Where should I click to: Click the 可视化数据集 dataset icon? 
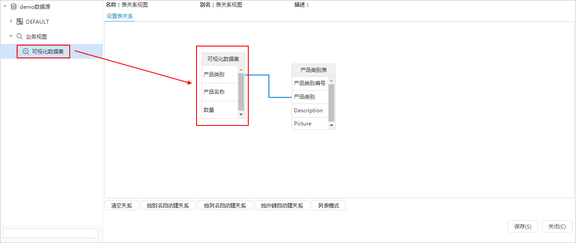pyautogui.click(x=26, y=51)
